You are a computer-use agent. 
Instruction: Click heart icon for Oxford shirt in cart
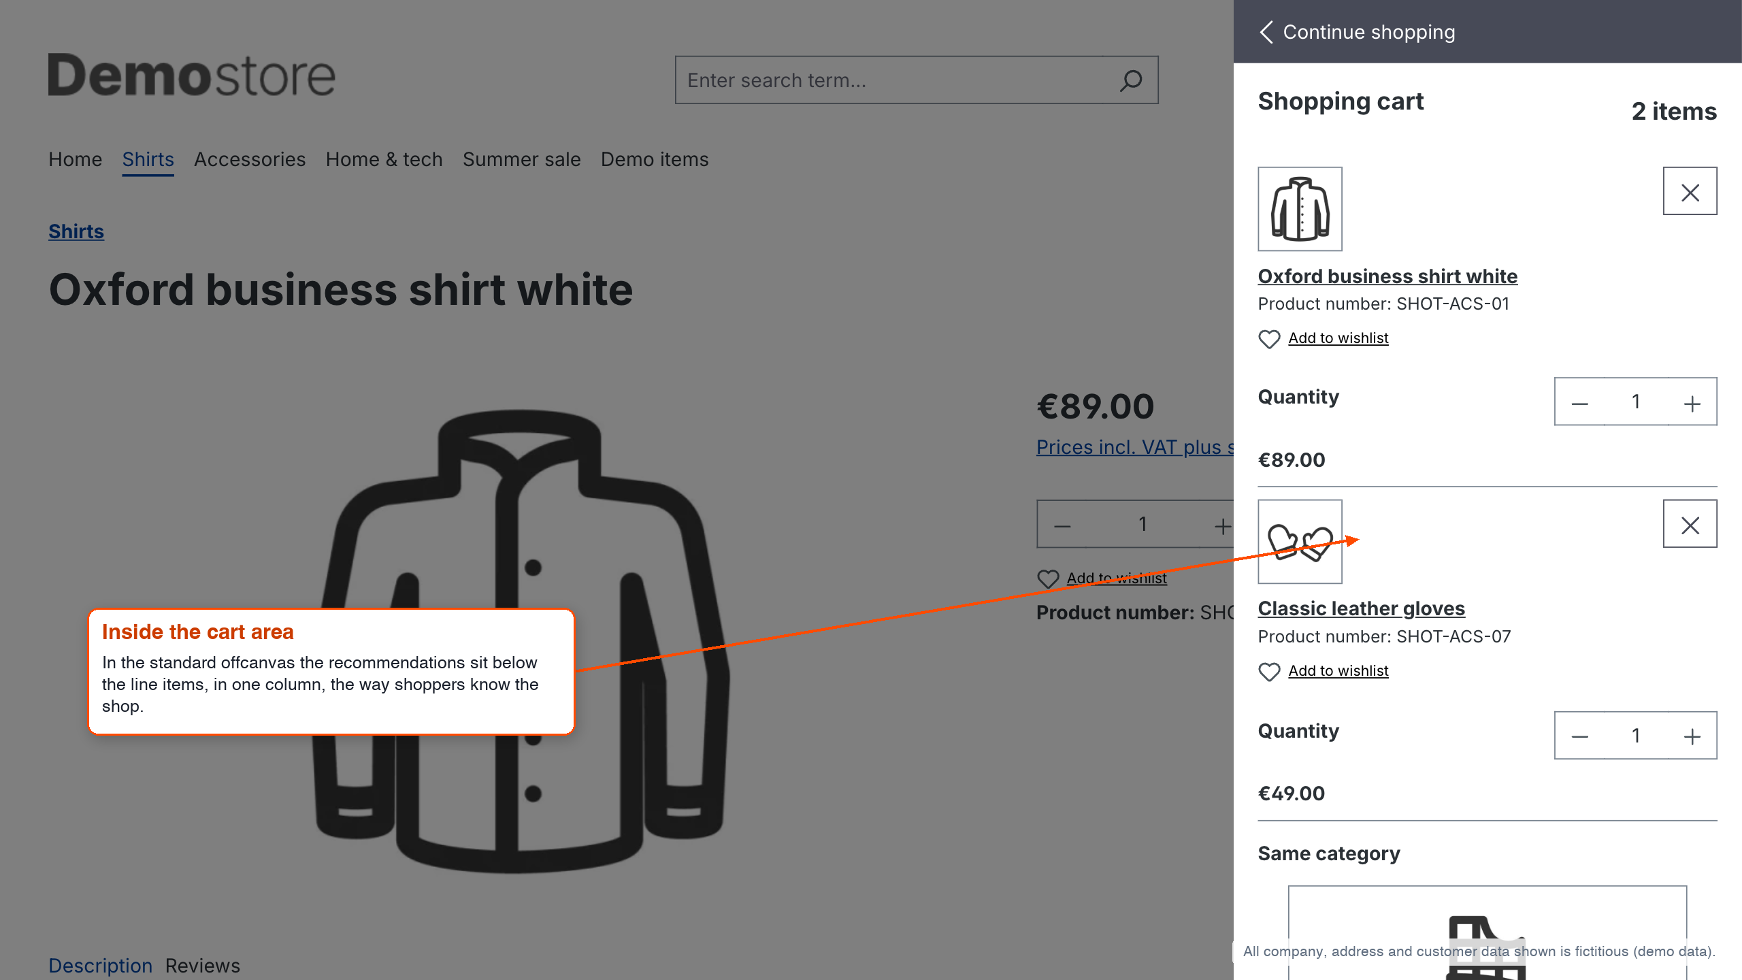[1269, 339]
